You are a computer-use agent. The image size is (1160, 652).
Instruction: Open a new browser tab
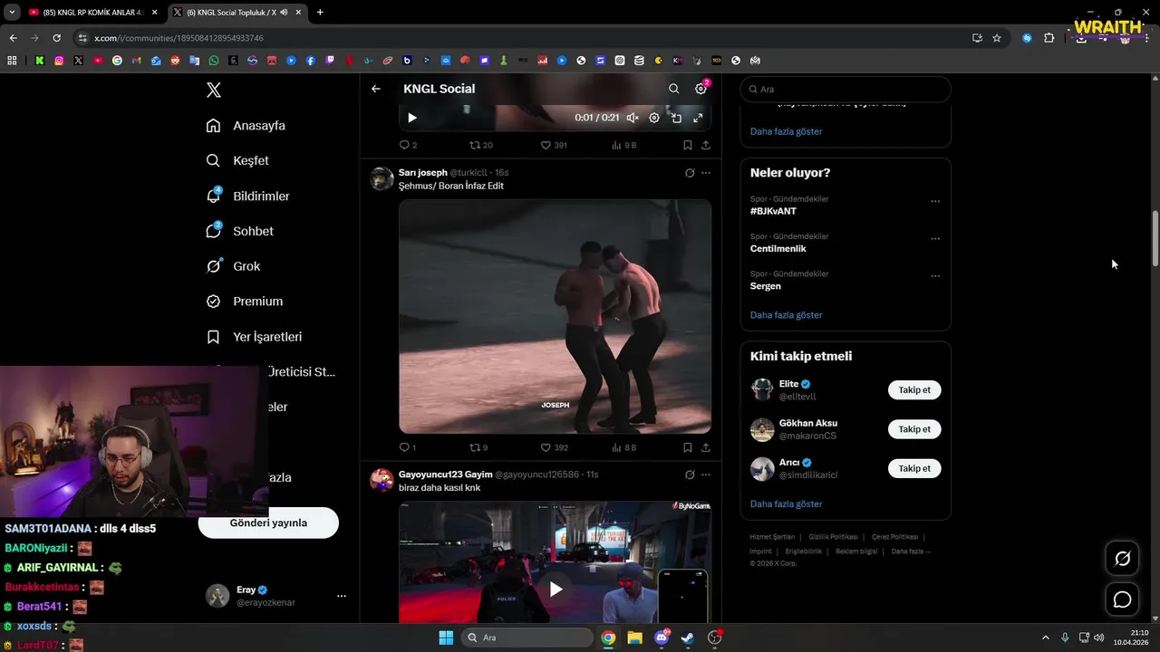(320, 13)
